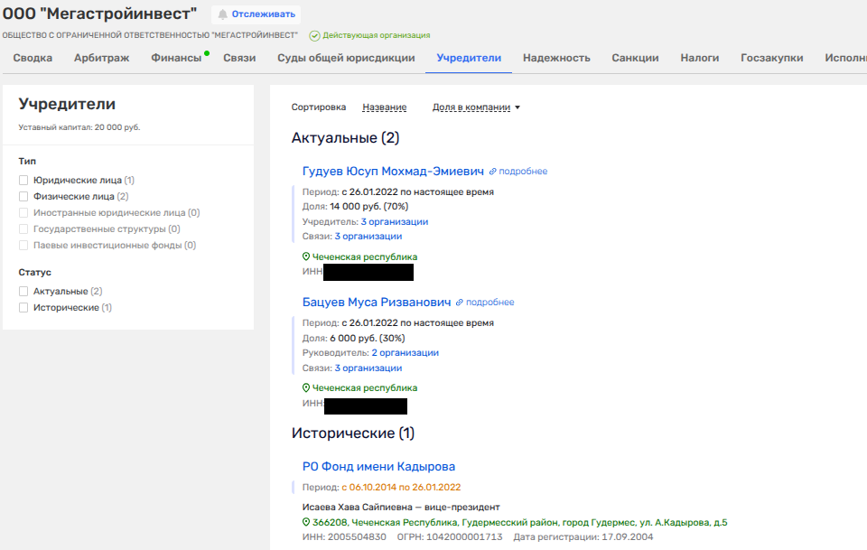Viewport: 867px width, 550px height.
Task: Click 2 организации link for Бацуев
Action: point(405,353)
